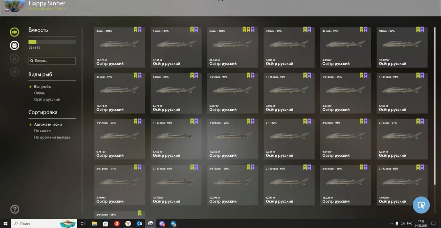
Task: Click the green check bookmark on 17,952 кг card
Action: click(x=248, y=121)
